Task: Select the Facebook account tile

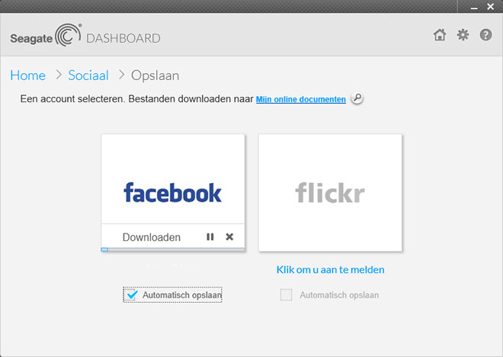Action: 173,180
